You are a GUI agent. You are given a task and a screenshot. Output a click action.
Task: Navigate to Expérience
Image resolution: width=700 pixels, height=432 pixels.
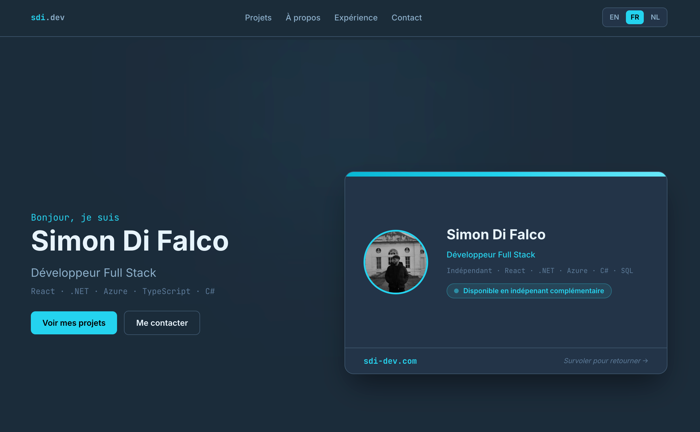click(356, 18)
